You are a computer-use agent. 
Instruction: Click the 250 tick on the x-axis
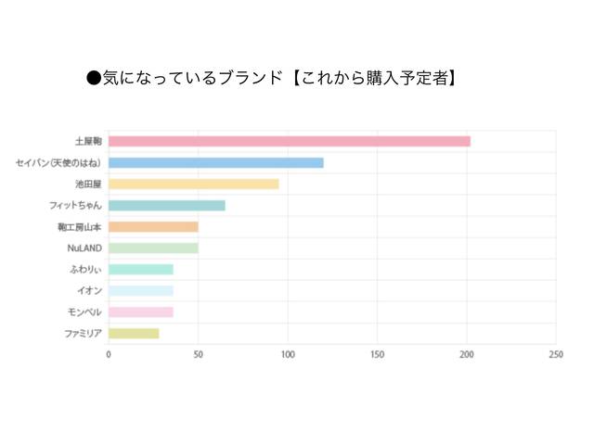point(556,354)
